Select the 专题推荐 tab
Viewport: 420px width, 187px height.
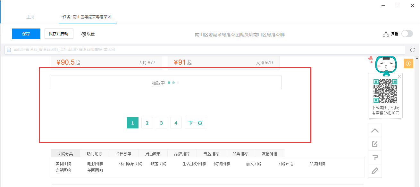(x=211, y=153)
